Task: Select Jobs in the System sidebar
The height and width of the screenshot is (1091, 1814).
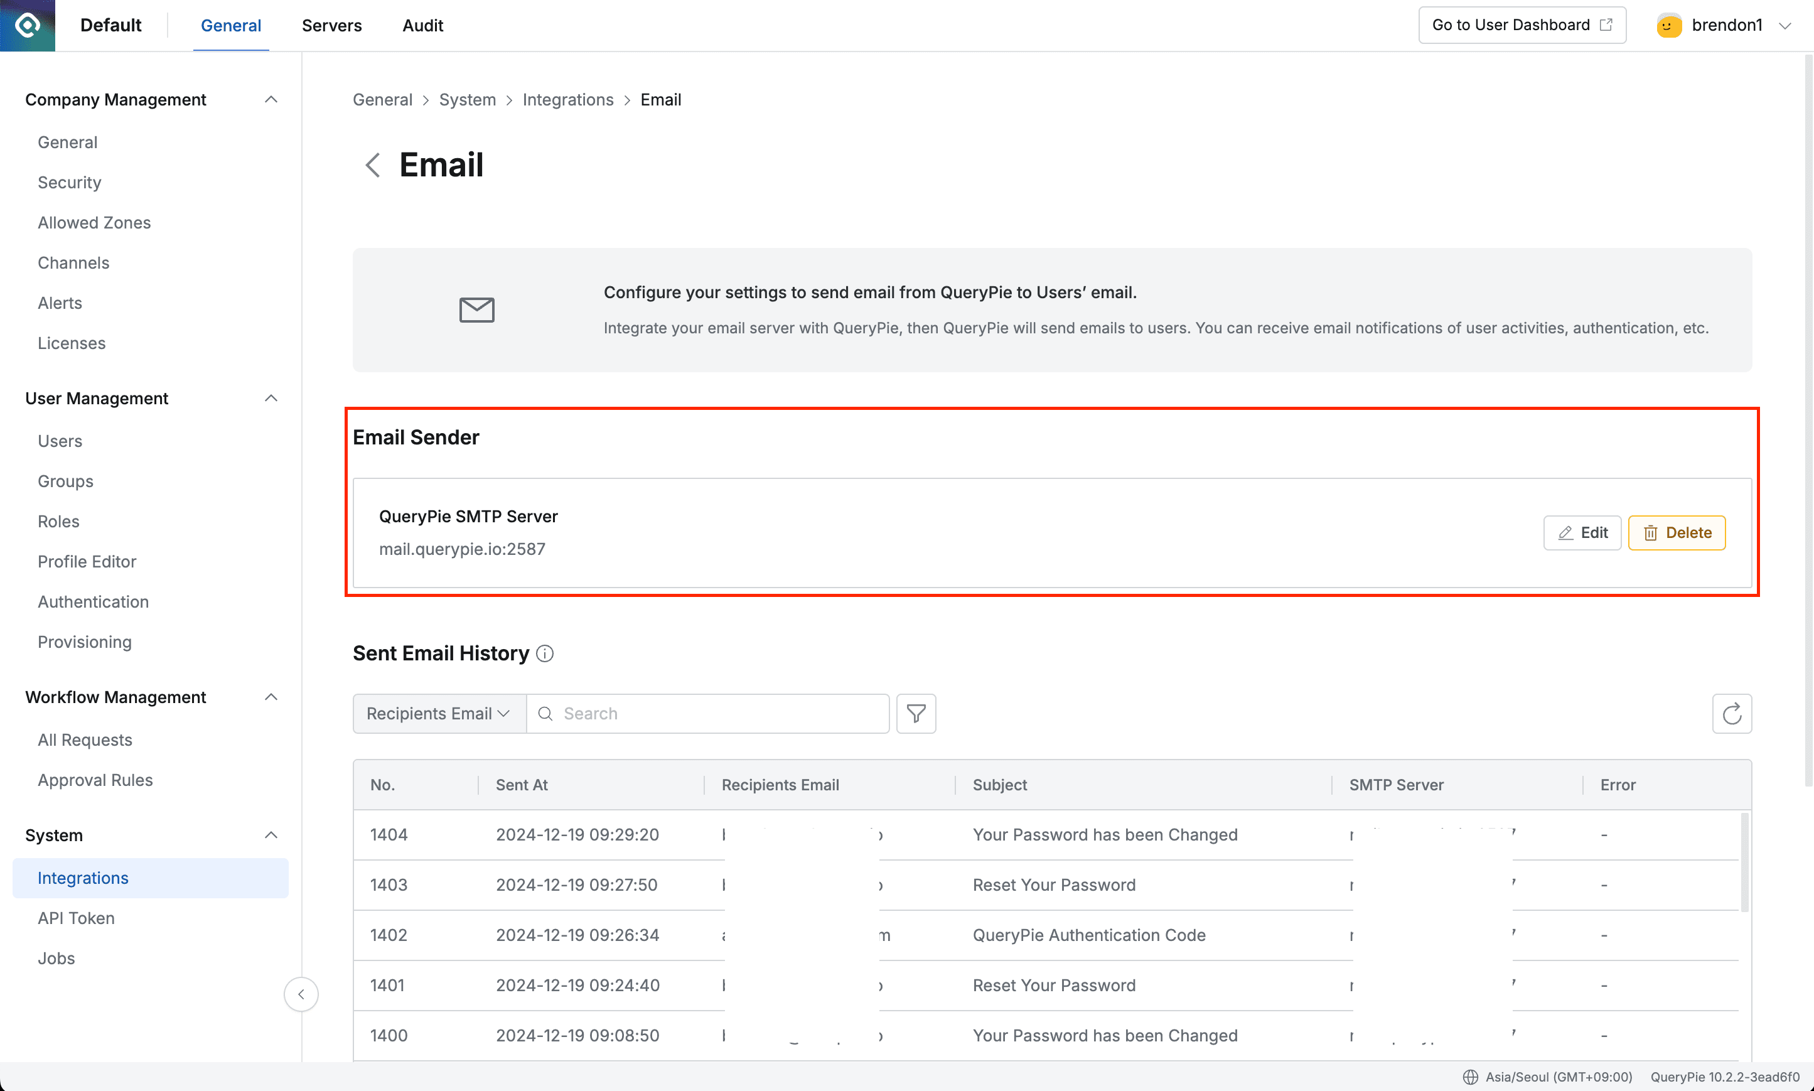Action: (x=56, y=958)
